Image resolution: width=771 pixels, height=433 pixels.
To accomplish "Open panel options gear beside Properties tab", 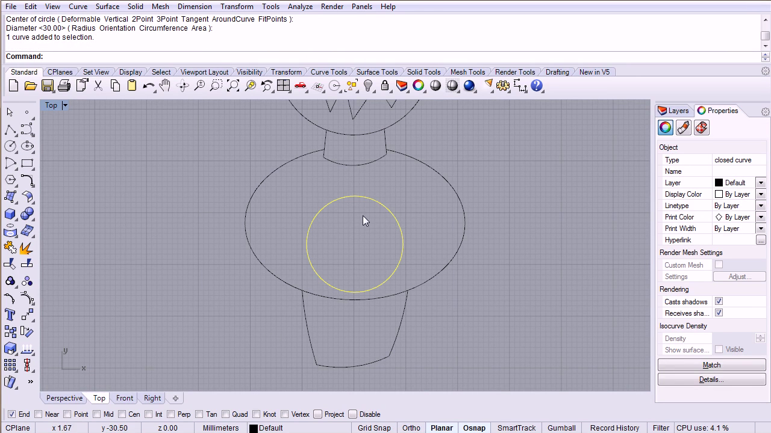I will [765, 111].
